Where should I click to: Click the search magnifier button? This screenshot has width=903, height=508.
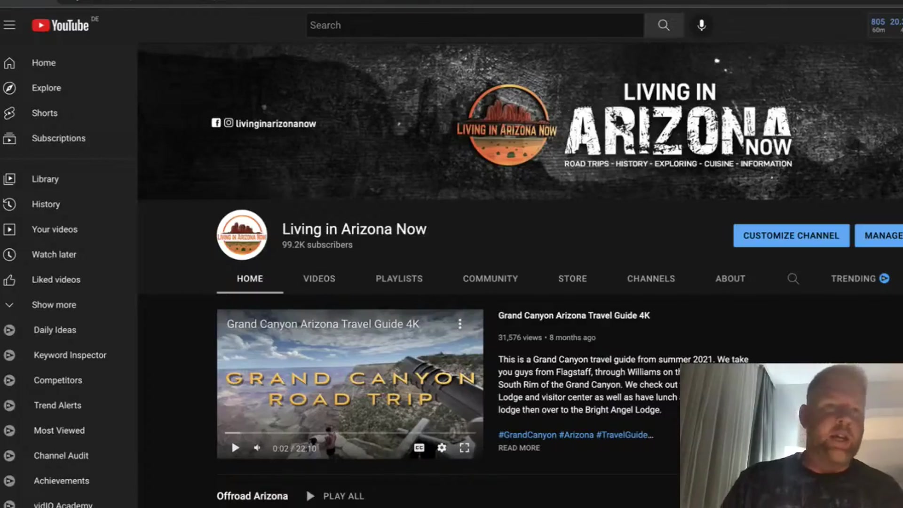(x=663, y=25)
